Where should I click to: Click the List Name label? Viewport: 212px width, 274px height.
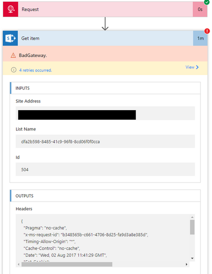coord(26,129)
